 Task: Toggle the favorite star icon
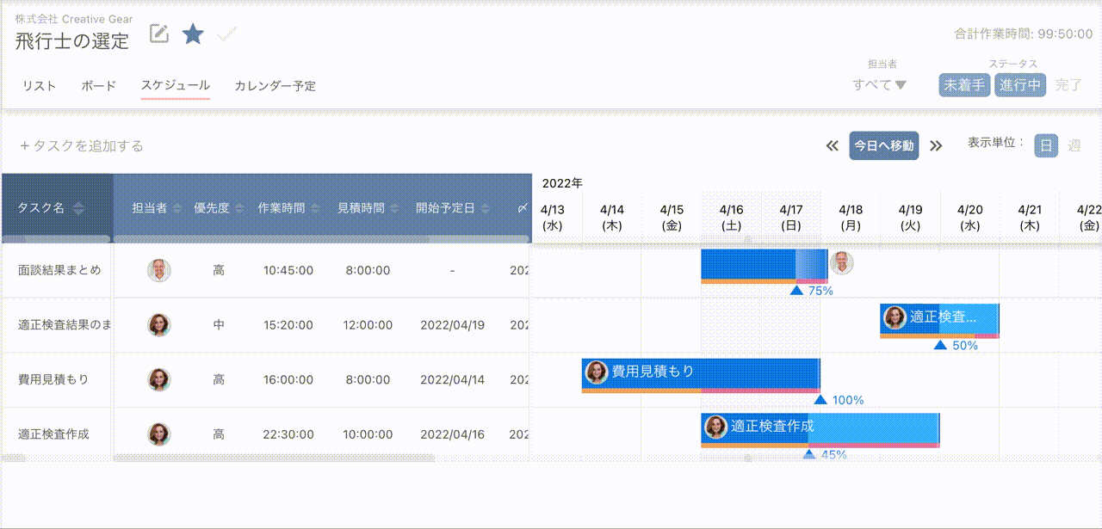coord(193,34)
